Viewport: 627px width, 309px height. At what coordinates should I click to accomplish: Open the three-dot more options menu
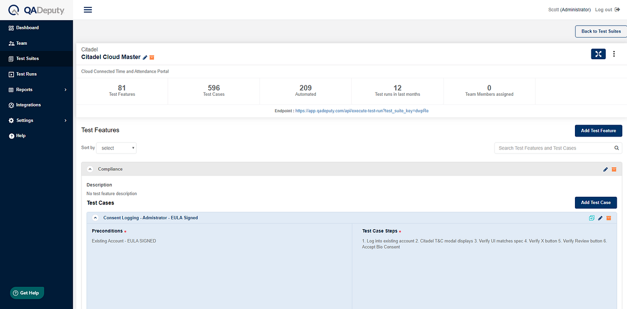pos(614,54)
